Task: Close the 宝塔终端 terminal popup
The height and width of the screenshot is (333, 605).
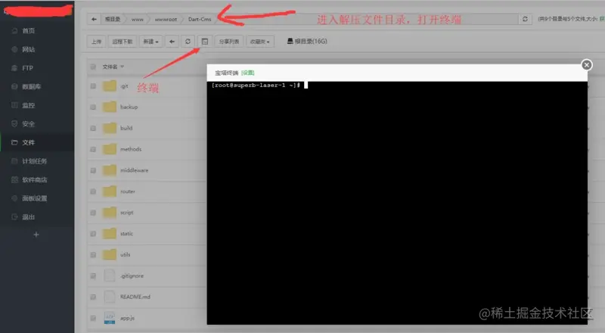Action: point(587,65)
